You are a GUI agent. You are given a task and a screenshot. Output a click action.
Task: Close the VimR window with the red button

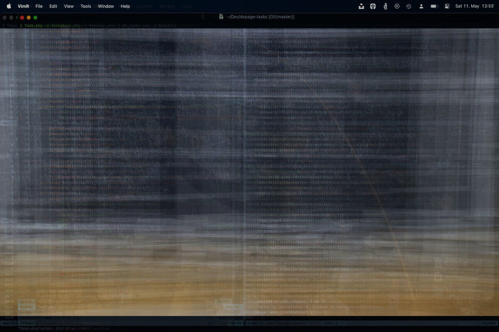pyautogui.click(x=22, y=18)
